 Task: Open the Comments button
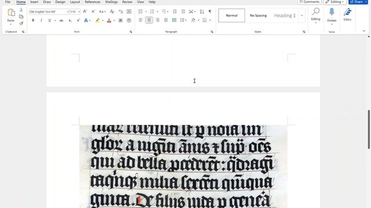pyautogui.click(x=309, y=2)
